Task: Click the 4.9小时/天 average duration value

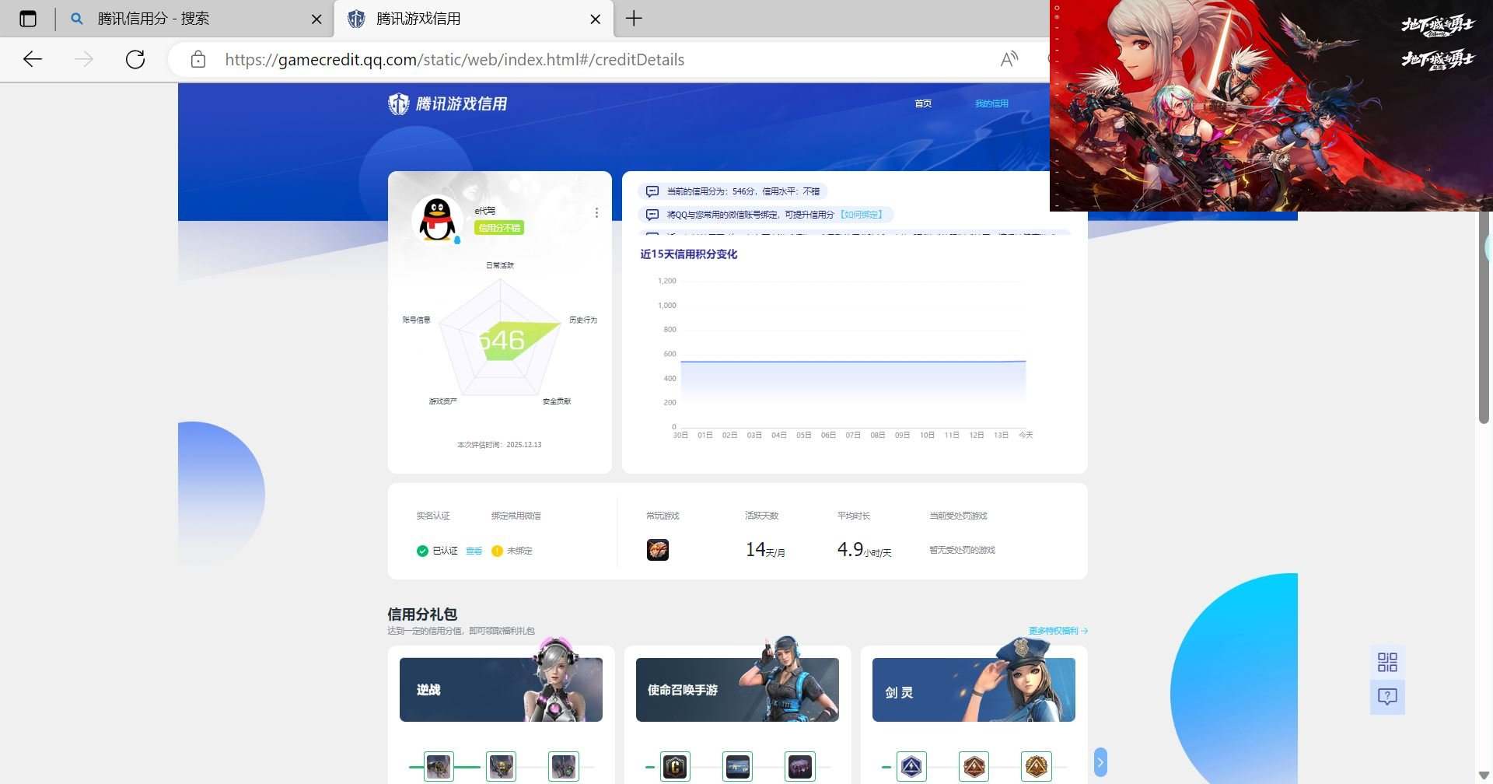Action: (864, 550)
